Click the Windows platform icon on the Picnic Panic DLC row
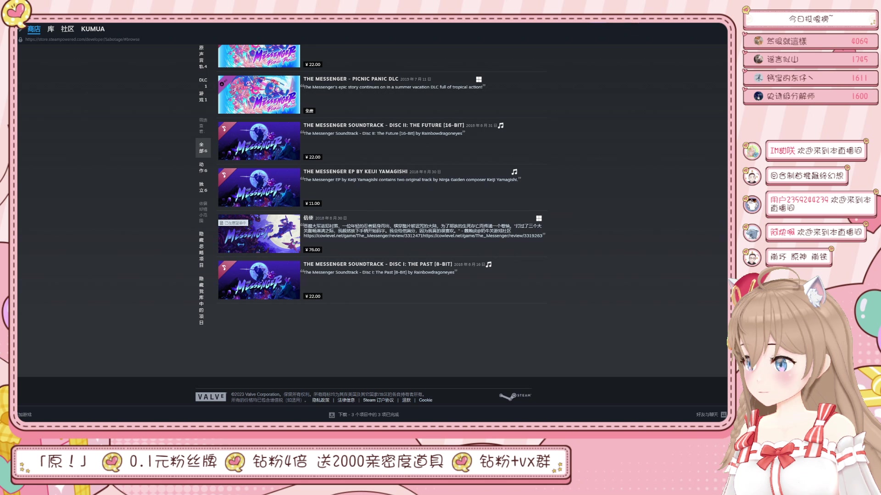This screenshot has width=881, height=495. coord(479,79)
